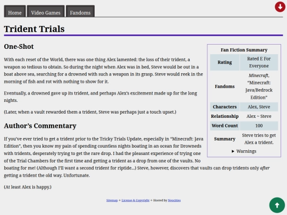287x215 pixels.
Task: Click the '(At least Alex is happy.)' line
Action: tap(28, 187)
